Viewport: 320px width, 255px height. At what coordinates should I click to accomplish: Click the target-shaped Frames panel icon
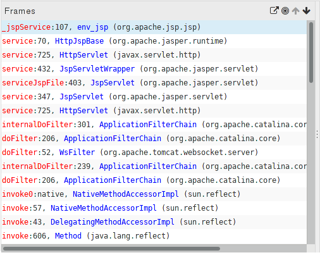click(285, 11)
